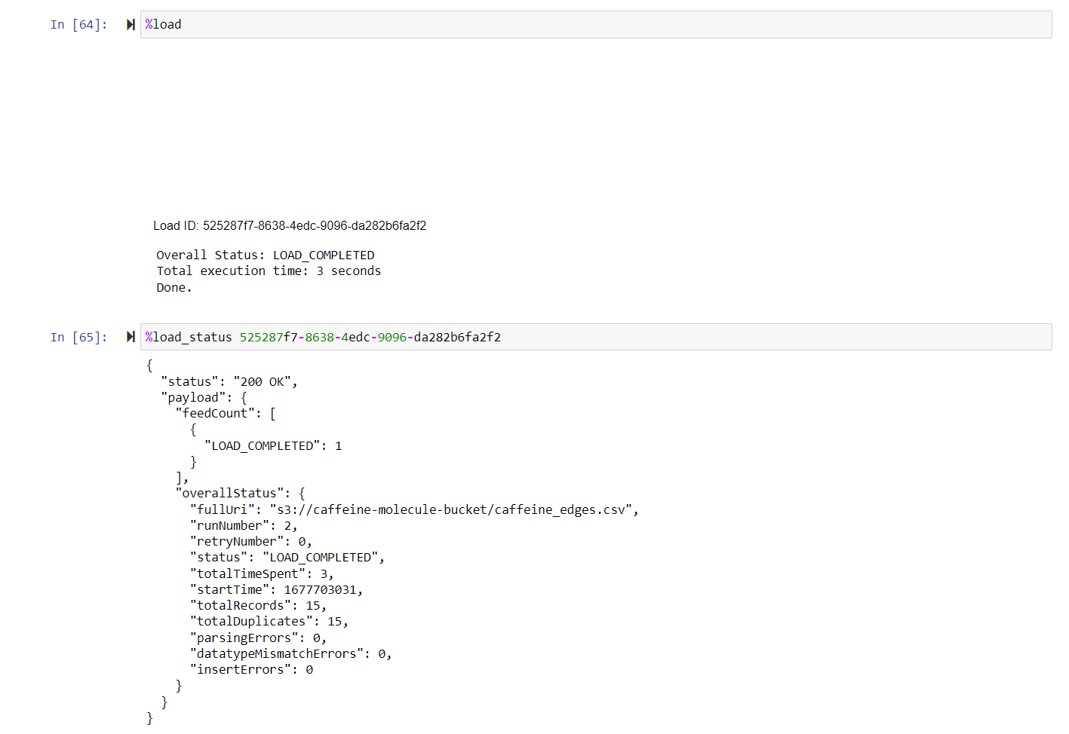Click the feedCount entry in JSON output
This screenshot has width=1069, height=734.
click(223, 412)
